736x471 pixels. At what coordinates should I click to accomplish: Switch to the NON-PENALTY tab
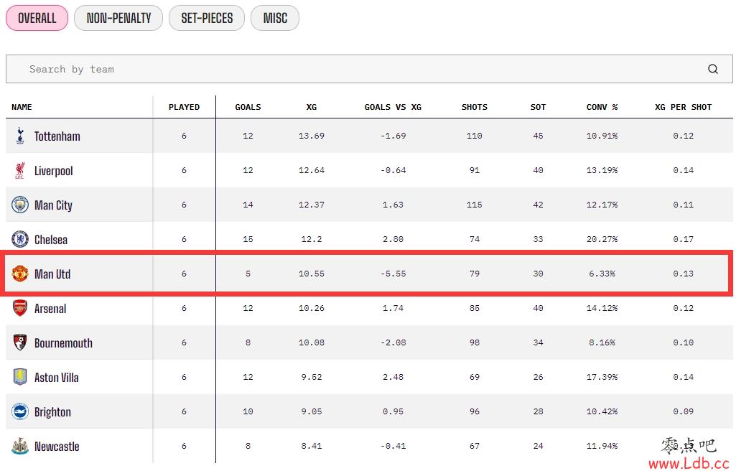[118, 18]
